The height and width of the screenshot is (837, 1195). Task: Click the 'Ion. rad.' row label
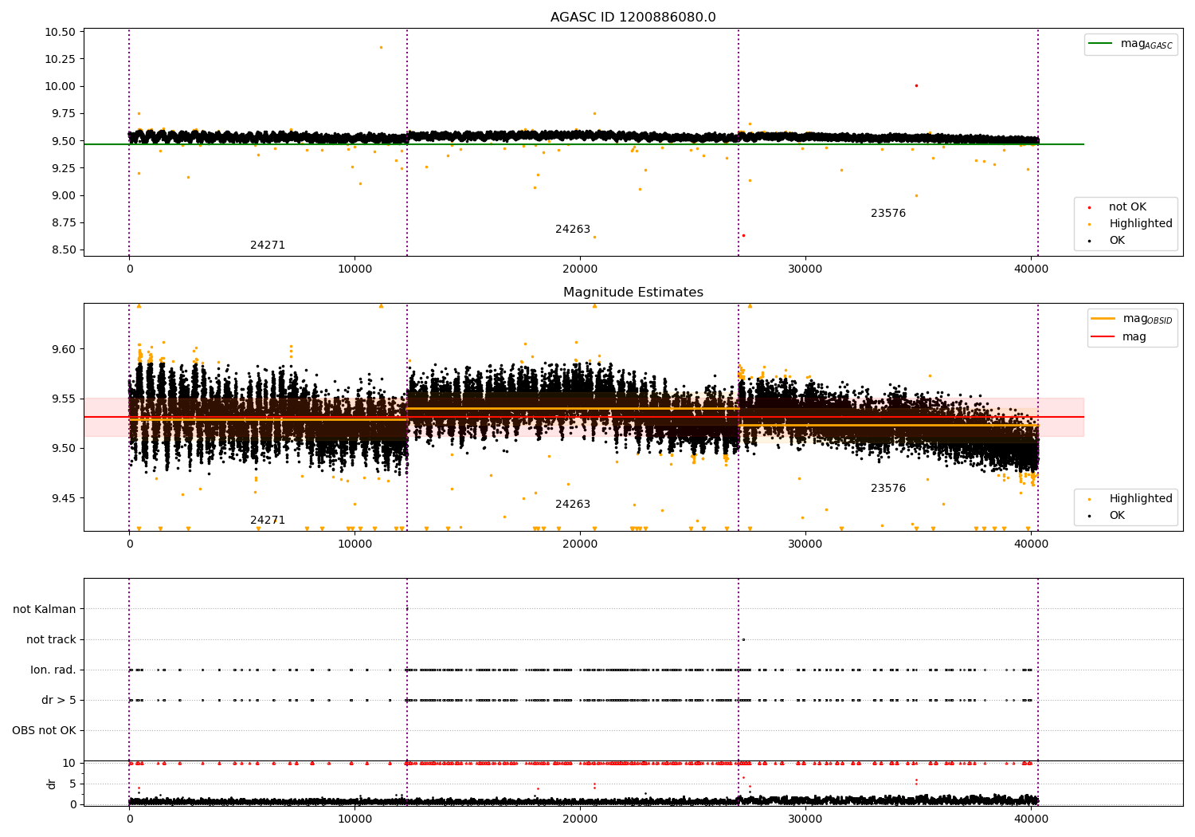[53, 670]
